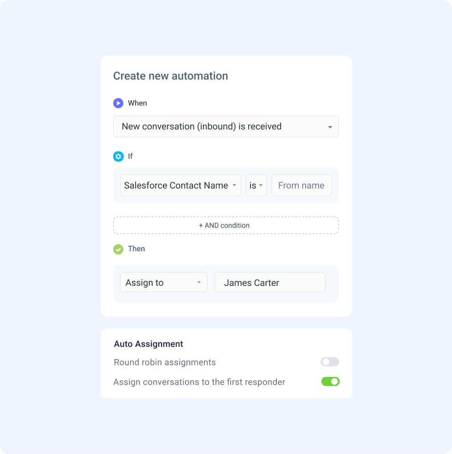Open the Assign to action dropdown
The width and height of the screenshot is (452, 454).
click(x=163, y=282)
